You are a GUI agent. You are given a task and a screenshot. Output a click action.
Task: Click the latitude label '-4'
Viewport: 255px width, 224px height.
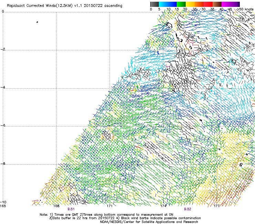pyautogui.click(x=3, y=87)
